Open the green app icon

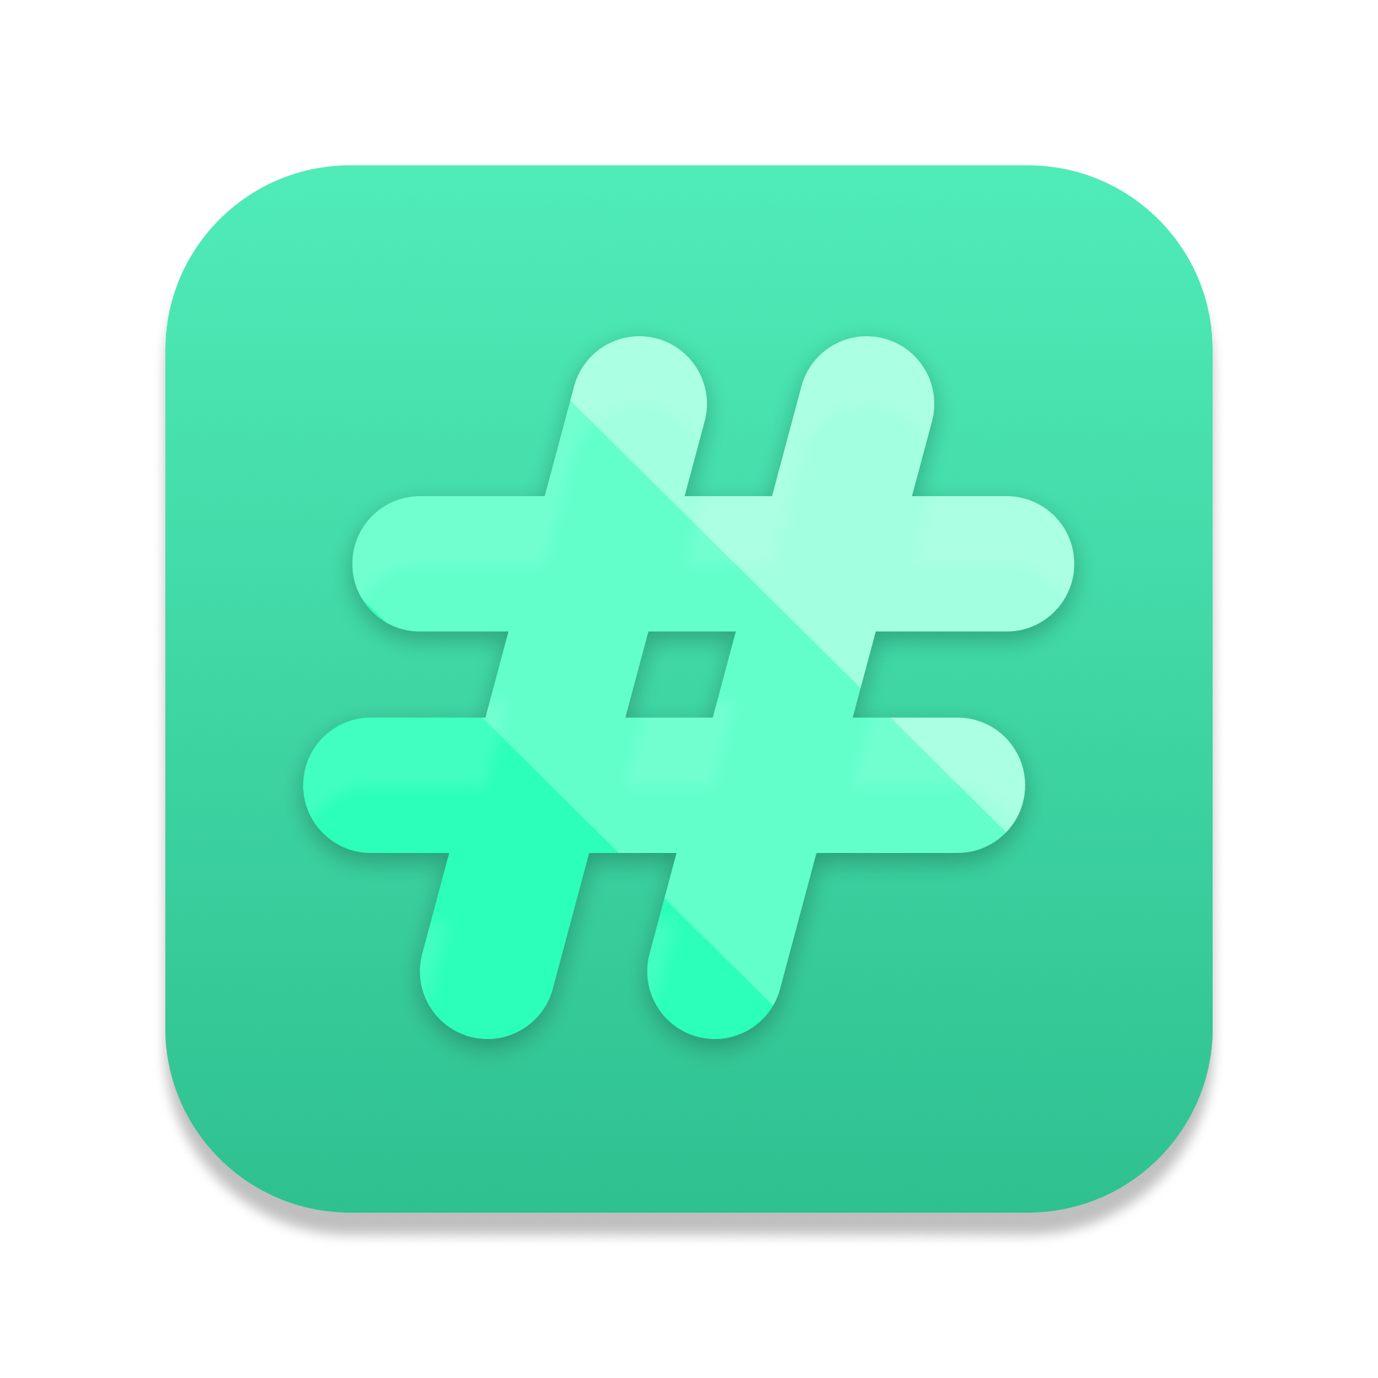point(689,689)
